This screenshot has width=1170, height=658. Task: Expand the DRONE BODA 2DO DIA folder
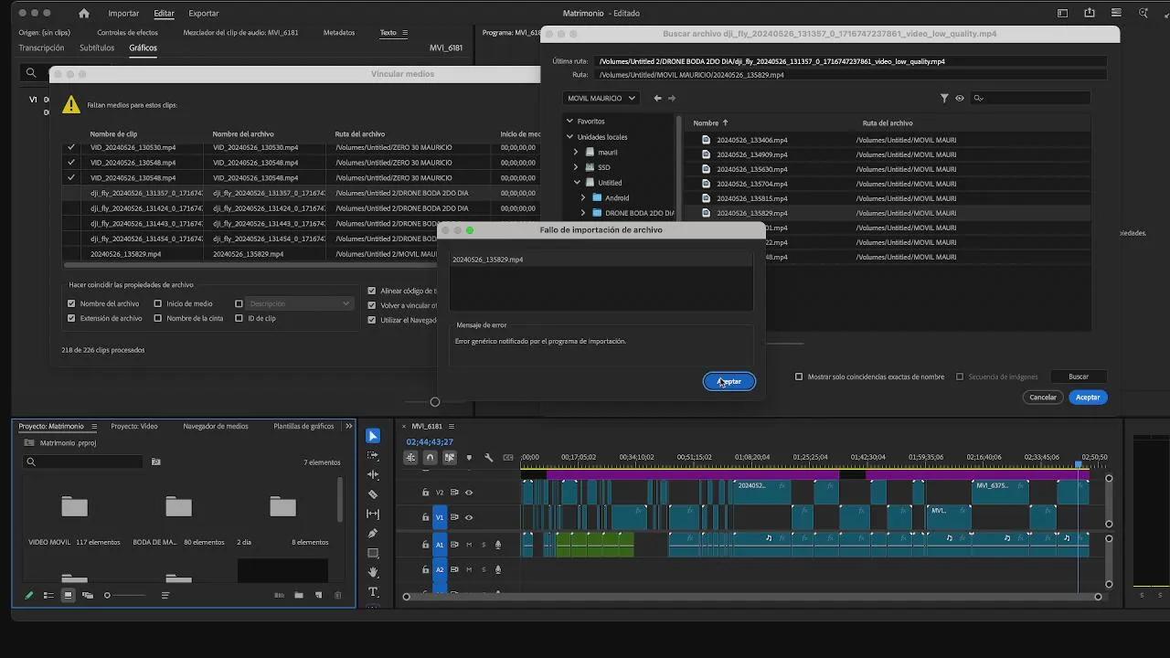[x=583, y=213]
